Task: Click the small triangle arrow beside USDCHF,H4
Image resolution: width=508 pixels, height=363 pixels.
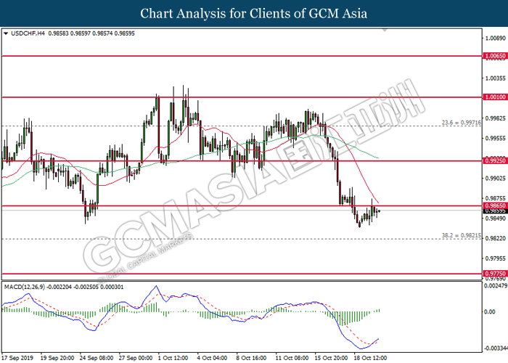Action: (6, 33)
